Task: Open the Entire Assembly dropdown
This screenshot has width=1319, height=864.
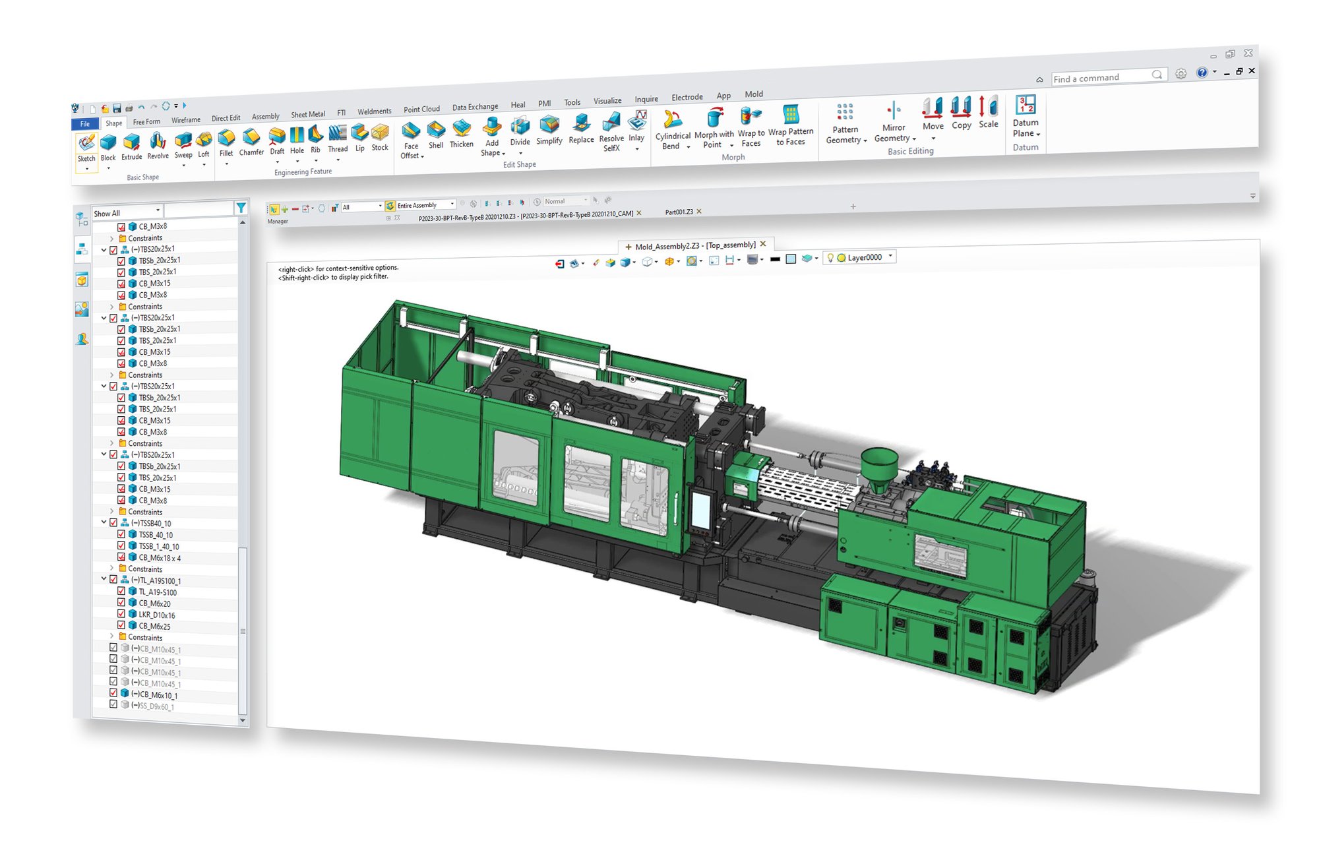Action: pyautogui.click(x=421, y=205)
